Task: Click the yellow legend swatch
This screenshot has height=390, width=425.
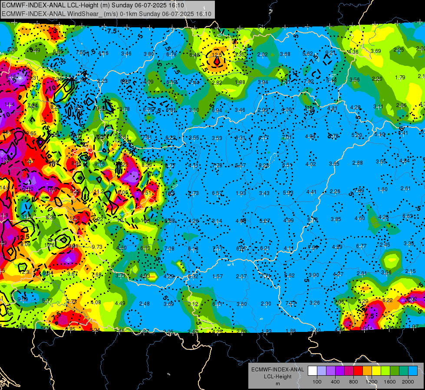Action: (x=376, y=371)
